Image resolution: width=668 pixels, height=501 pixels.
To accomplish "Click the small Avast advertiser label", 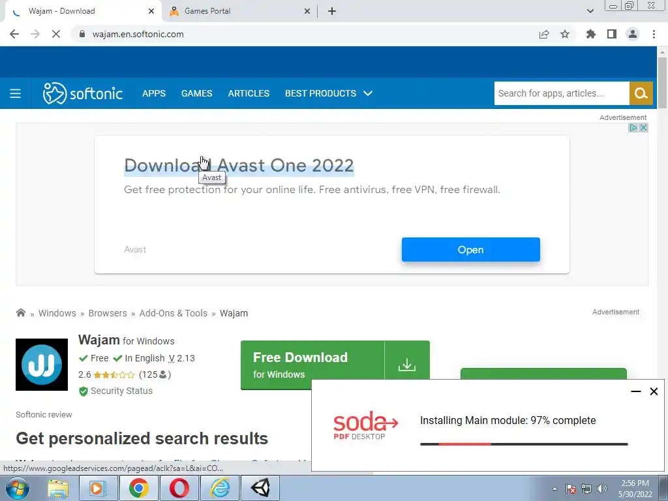I will (x=135, y=250).
